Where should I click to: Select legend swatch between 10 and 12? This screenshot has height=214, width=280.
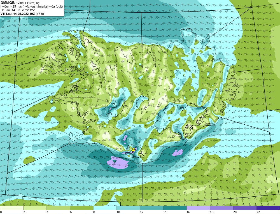tap(128, 208)
